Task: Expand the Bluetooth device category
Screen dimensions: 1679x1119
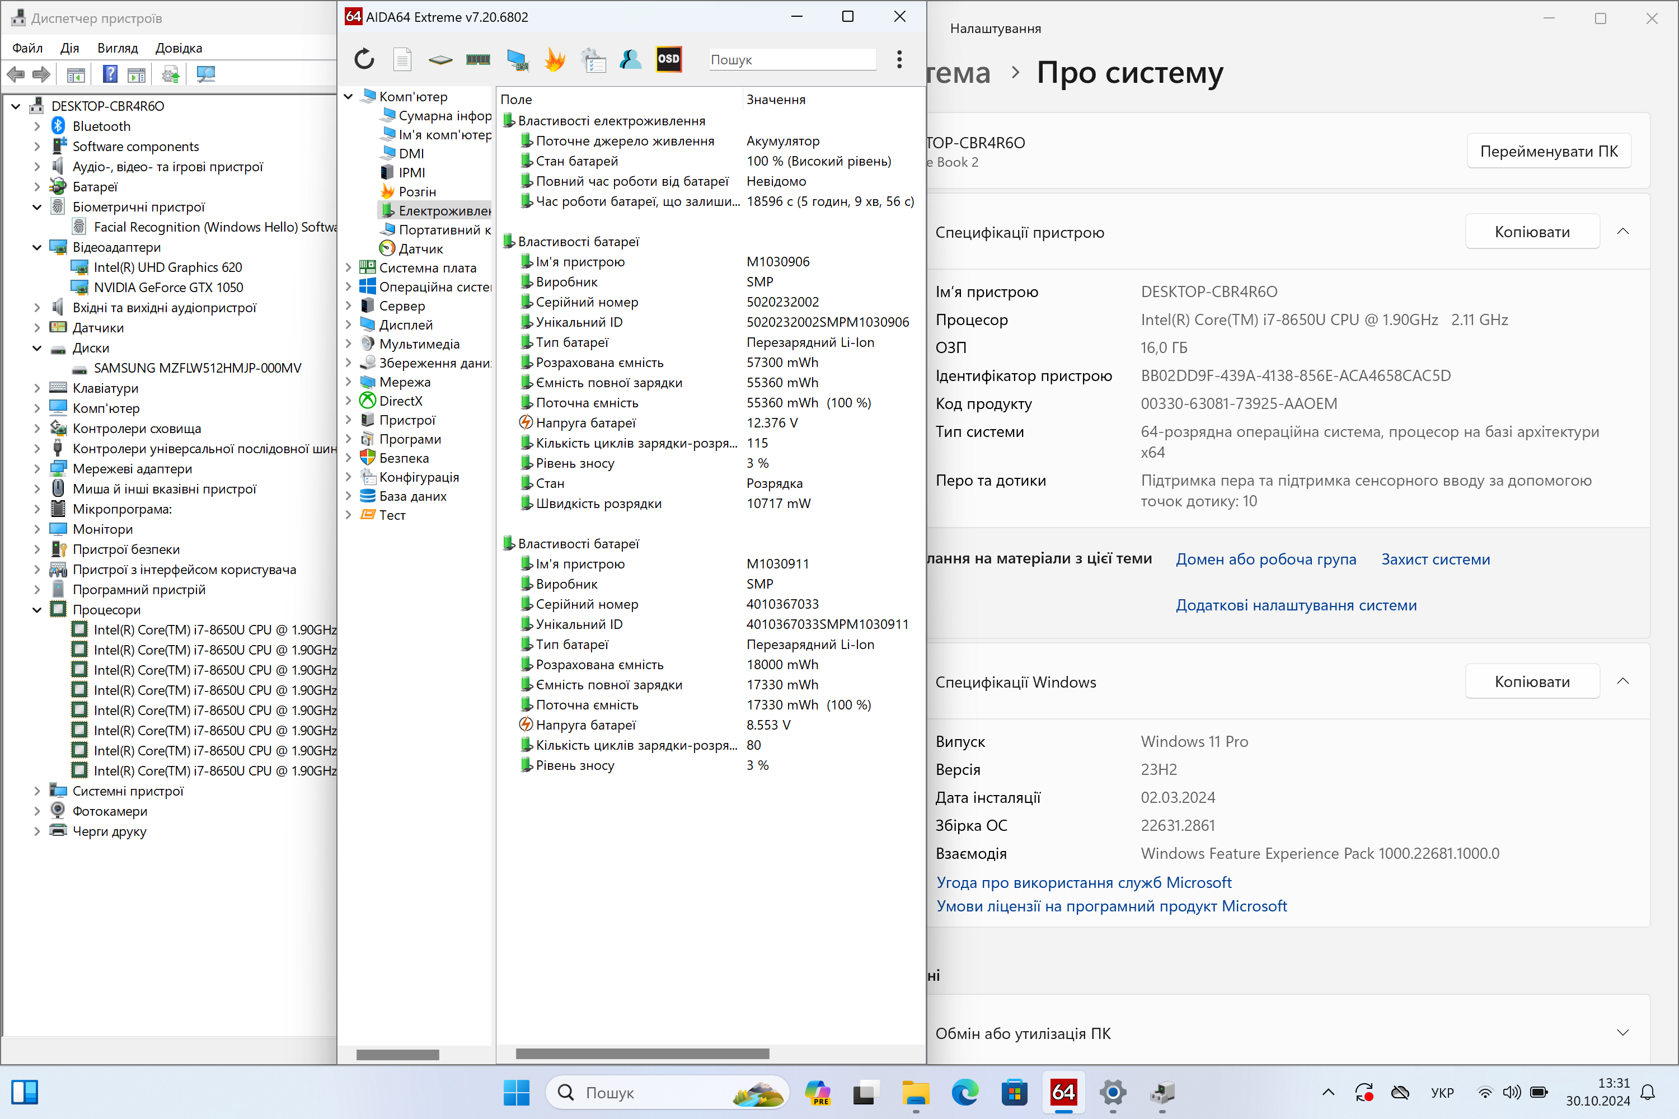Action: [x=37, y=126]
